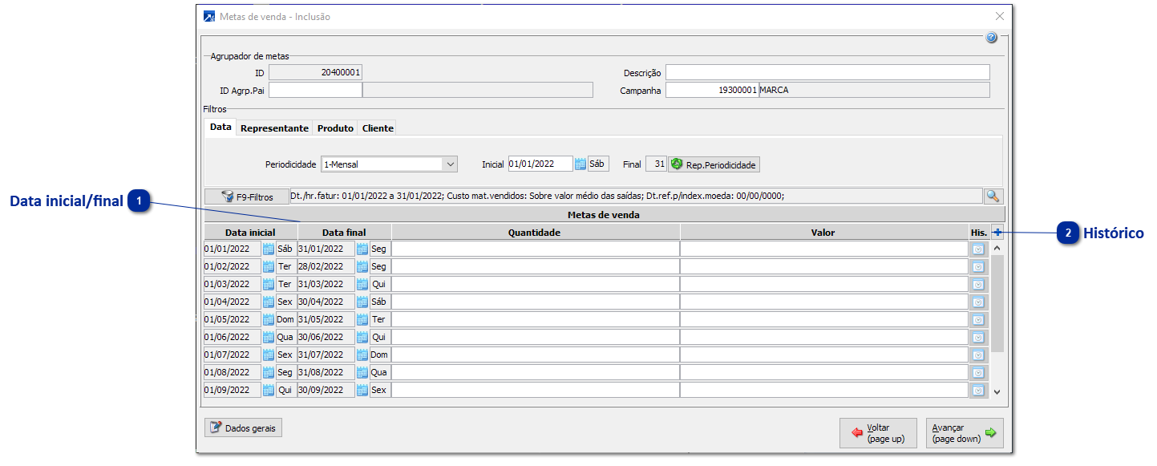Screen dimensions: 1157x466
Task: Click Quantidade cell for 01/05/2022 row
Action: coord(536,319)
